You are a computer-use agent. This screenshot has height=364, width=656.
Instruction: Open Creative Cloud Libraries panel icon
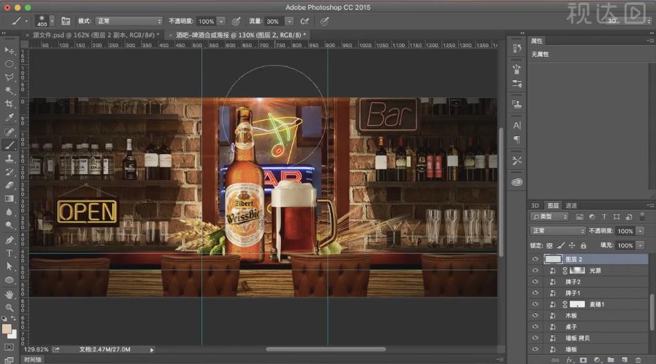pos(517,182)
